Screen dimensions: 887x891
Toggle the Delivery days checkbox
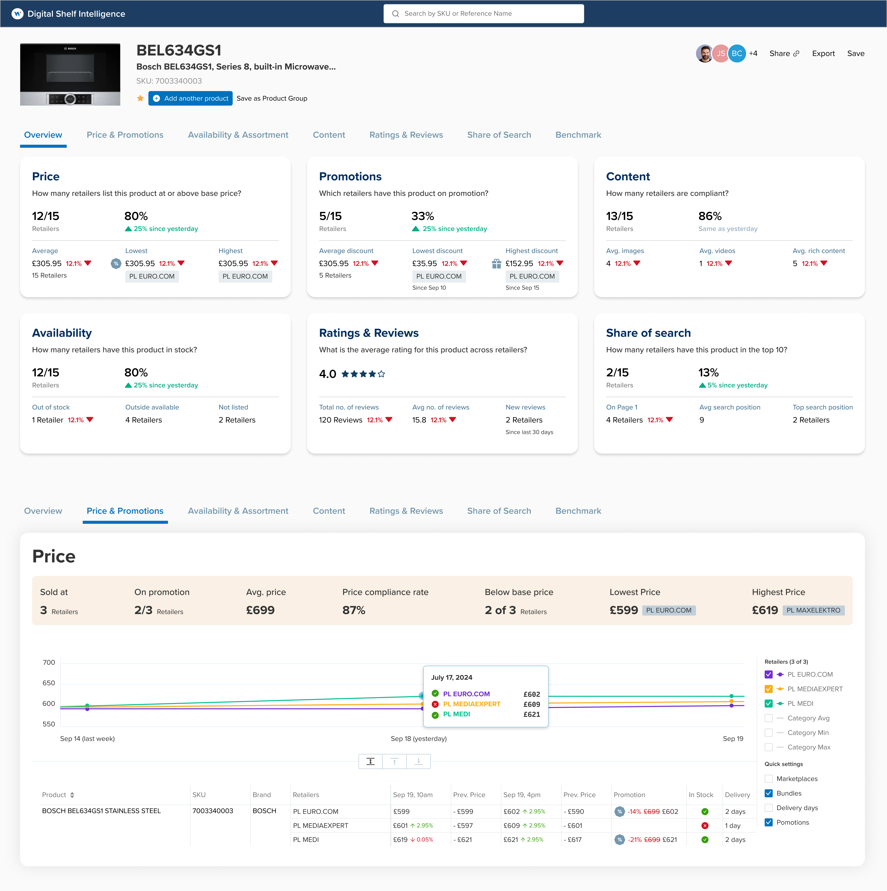(768, 808)
